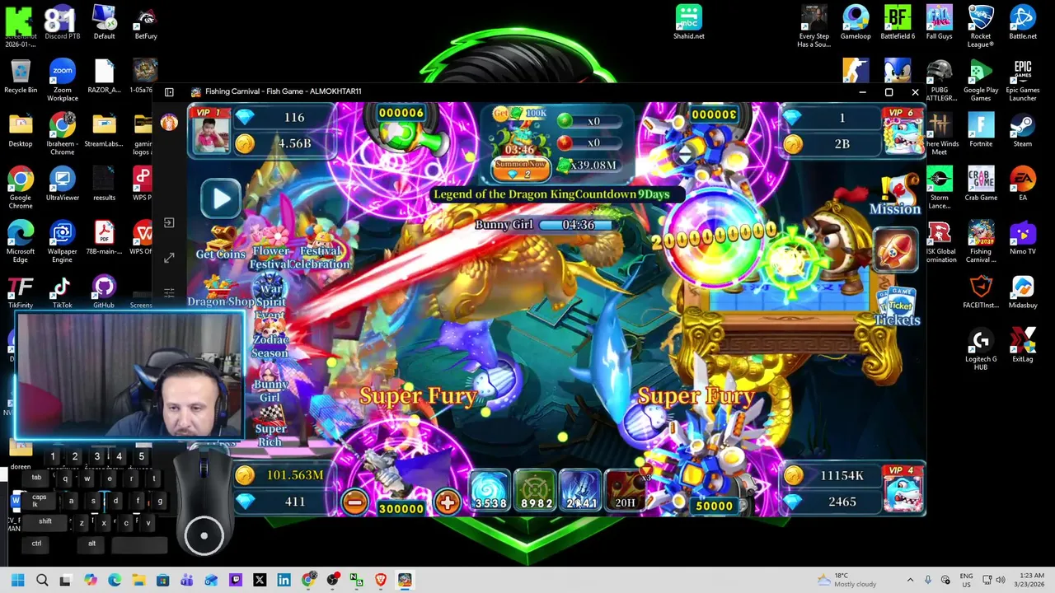This screenshot has width=1055, height=593.
Task: Open Zoom Workplace desktop shortcut
Action: pos(62,79)
